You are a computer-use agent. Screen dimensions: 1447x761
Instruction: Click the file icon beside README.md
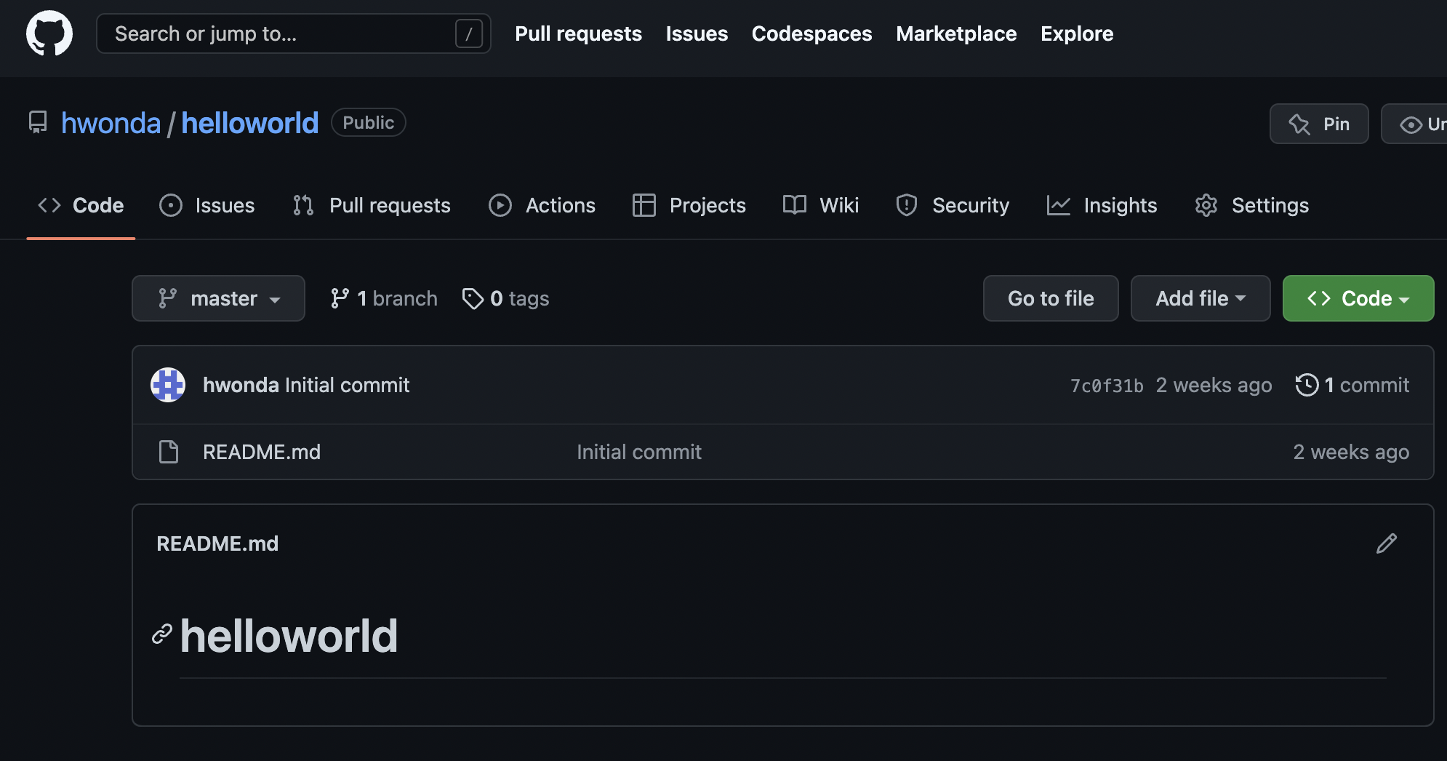(169, 452)
